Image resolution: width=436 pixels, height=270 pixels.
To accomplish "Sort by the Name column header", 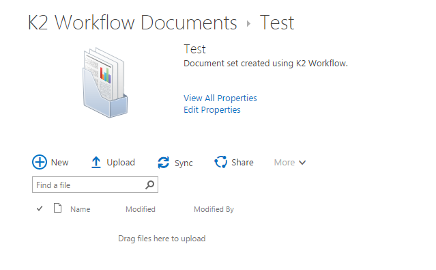I will 80,209.
